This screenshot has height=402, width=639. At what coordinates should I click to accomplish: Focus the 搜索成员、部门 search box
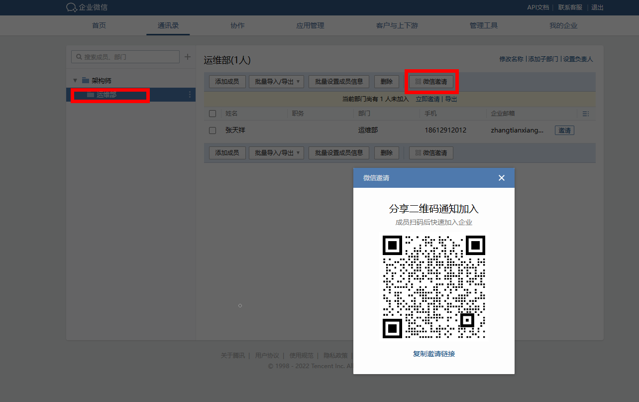pos(125,57)
